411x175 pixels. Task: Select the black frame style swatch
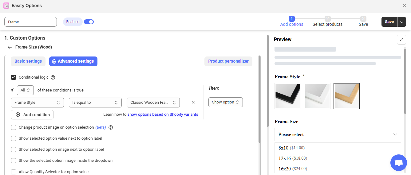(288, 96)
